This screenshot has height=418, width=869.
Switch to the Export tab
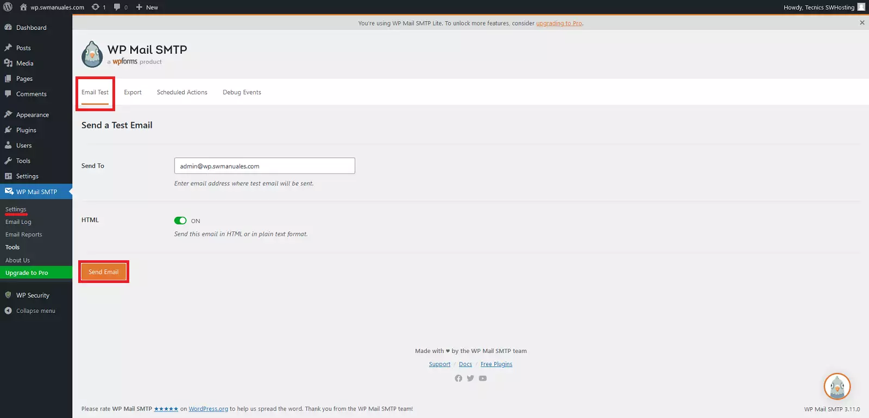[x=133, y=92]
